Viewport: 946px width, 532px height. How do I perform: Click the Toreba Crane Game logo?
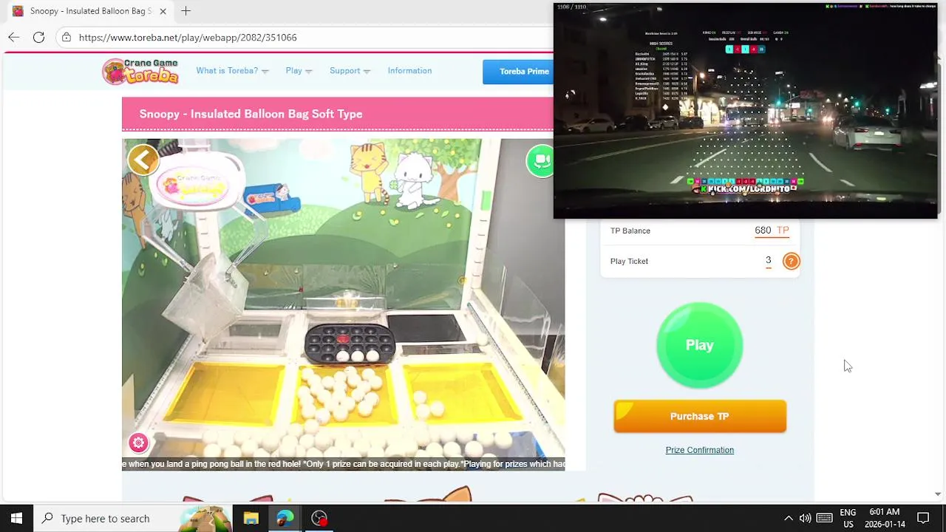(x=140, y=71)
